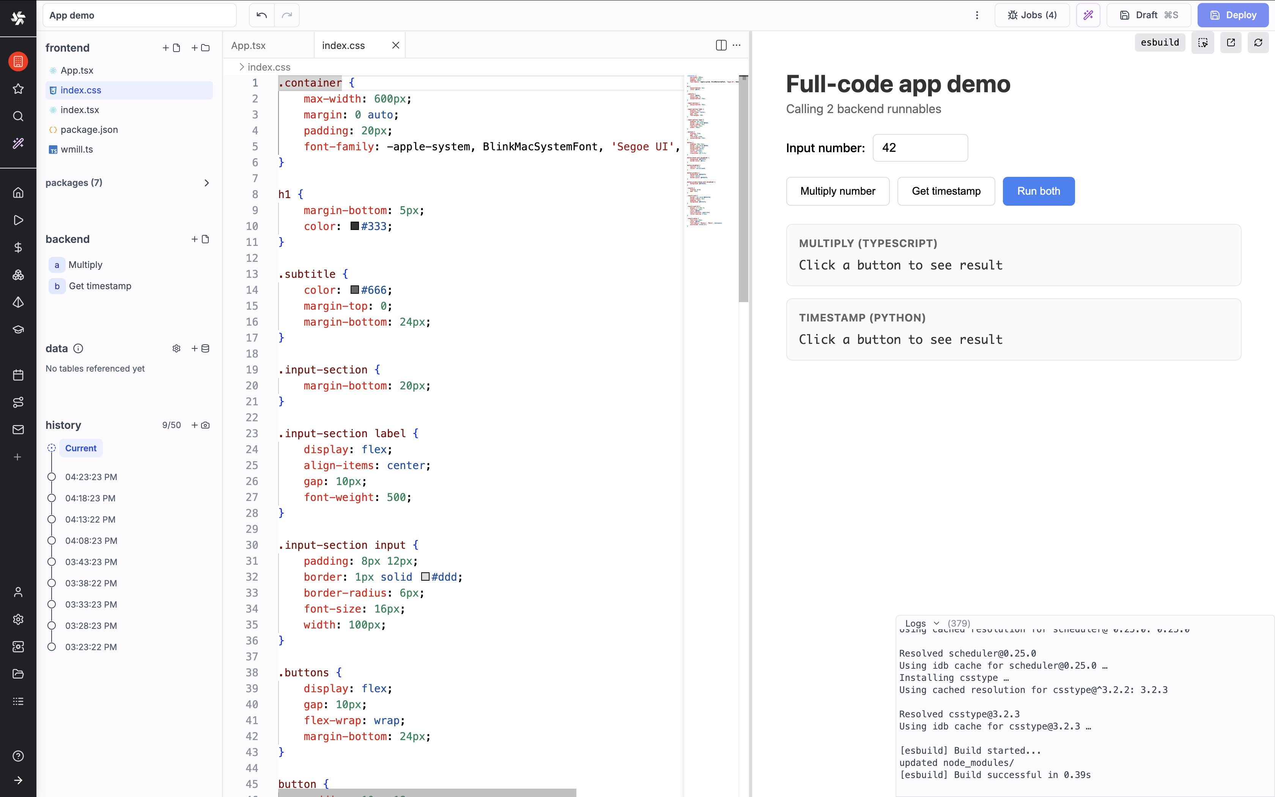Select the Current history version
Screen dimensions: 1275x797
[80, 448]
